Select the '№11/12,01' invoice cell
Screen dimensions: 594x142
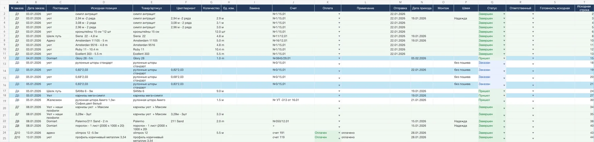point(293,36)
